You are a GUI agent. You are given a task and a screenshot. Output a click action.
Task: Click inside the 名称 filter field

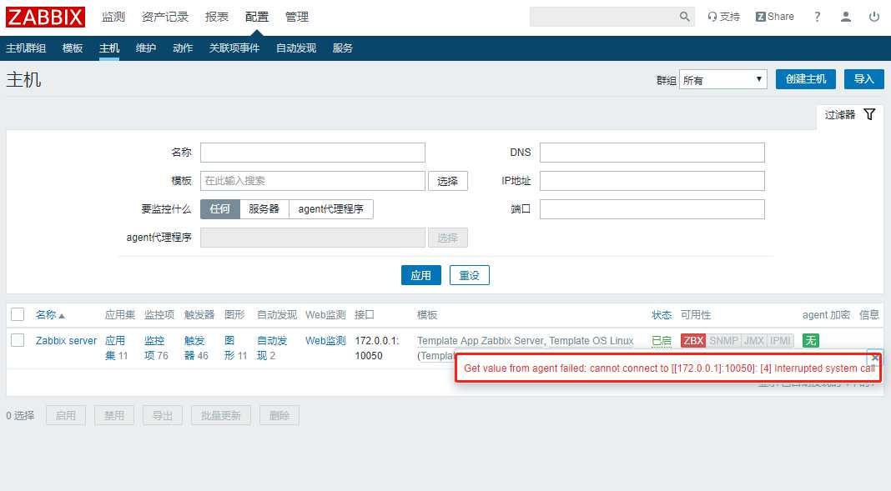pyautogui.click(x=312, y=152)
